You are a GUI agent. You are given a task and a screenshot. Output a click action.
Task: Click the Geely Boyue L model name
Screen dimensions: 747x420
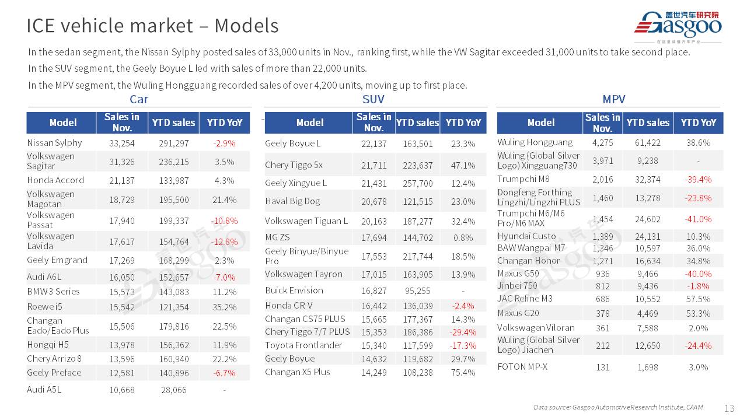[293, 143]
